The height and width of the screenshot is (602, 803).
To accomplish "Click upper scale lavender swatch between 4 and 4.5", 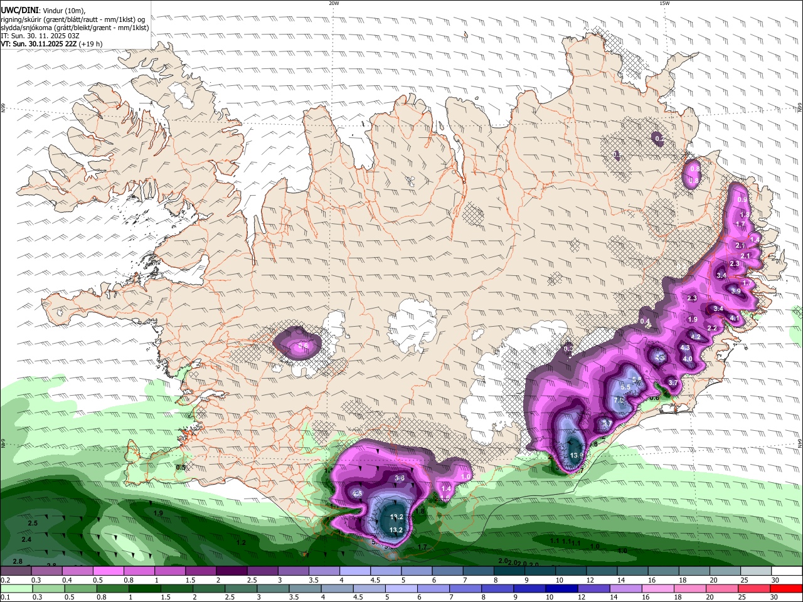I will 355,571.
